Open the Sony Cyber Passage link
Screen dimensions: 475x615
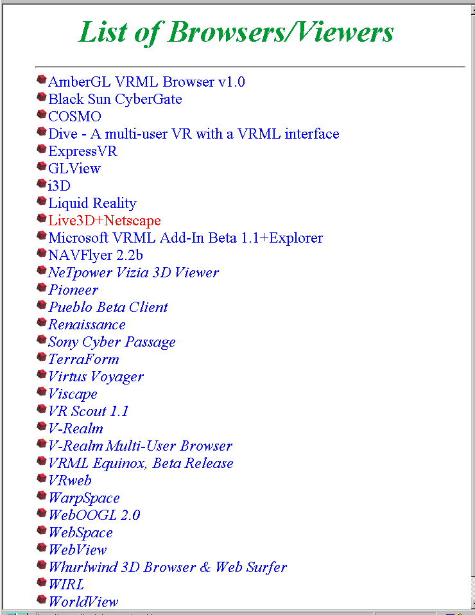(x=112, y=342)
